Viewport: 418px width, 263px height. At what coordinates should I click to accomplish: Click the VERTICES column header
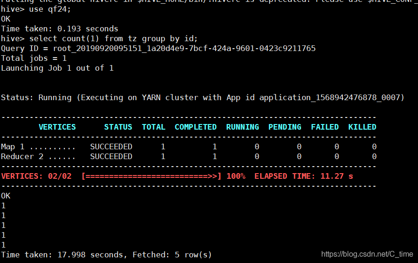(57, 127)
